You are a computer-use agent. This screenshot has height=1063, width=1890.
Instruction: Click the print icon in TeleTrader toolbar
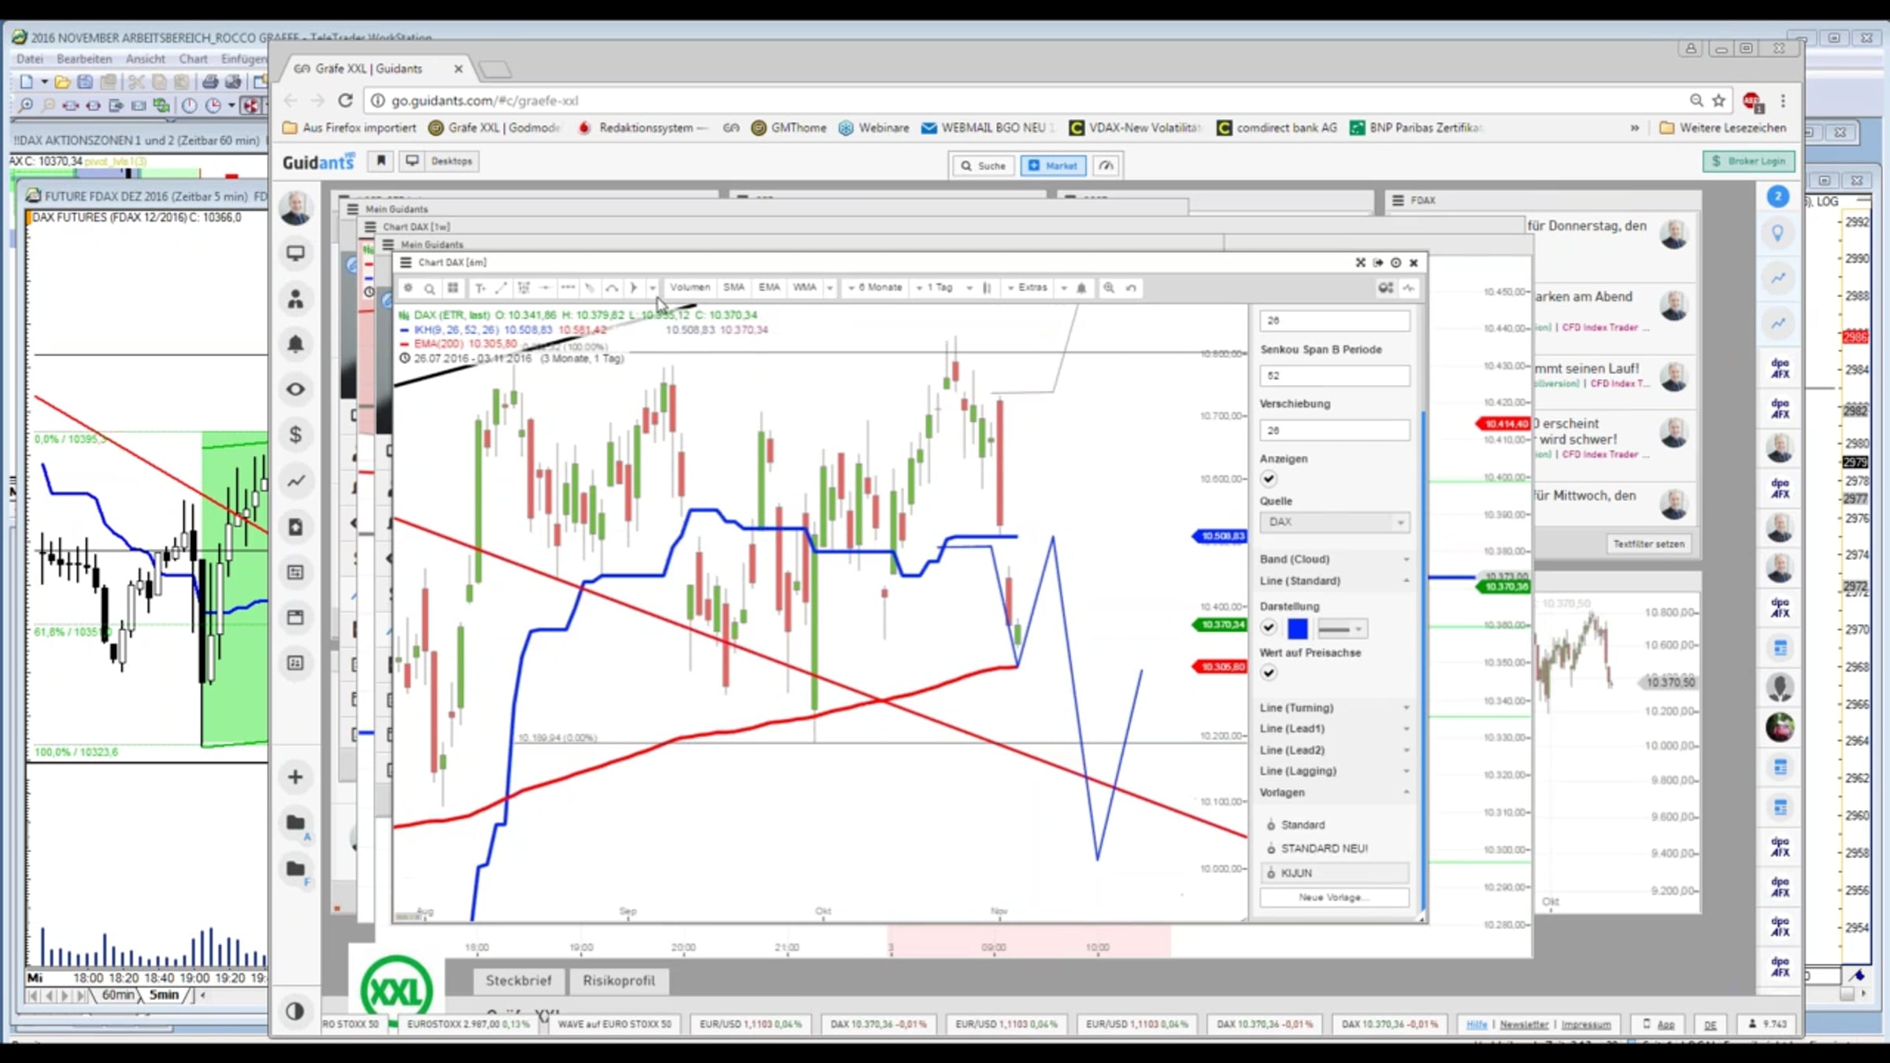[x=209, y=81]
